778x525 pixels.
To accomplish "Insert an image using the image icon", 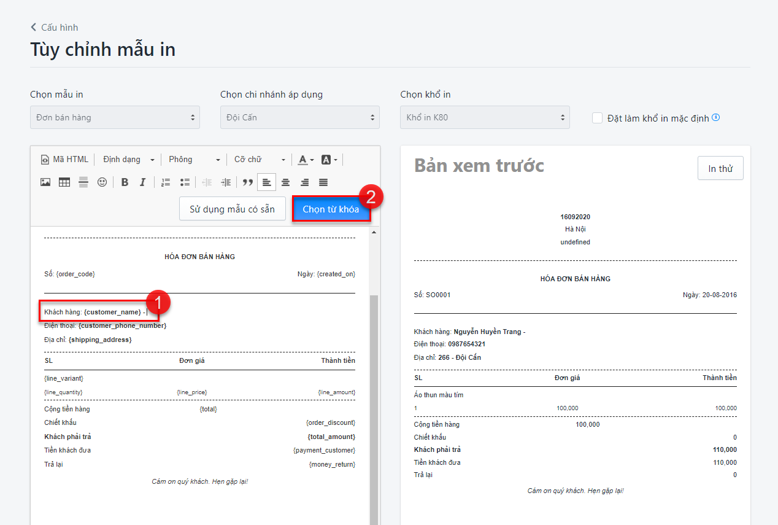I will pos(45,182).
